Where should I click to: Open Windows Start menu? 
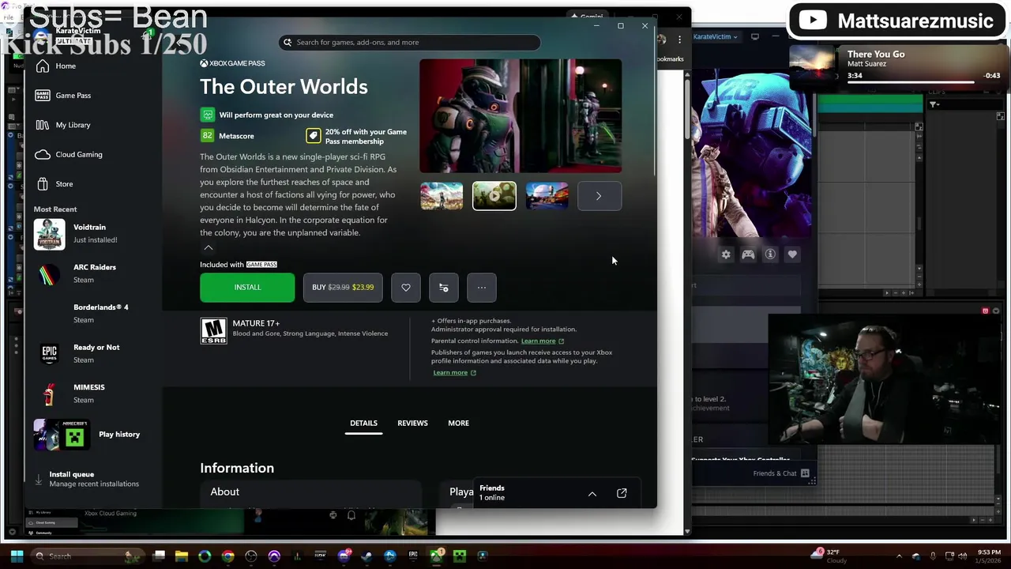click(17, 556)
